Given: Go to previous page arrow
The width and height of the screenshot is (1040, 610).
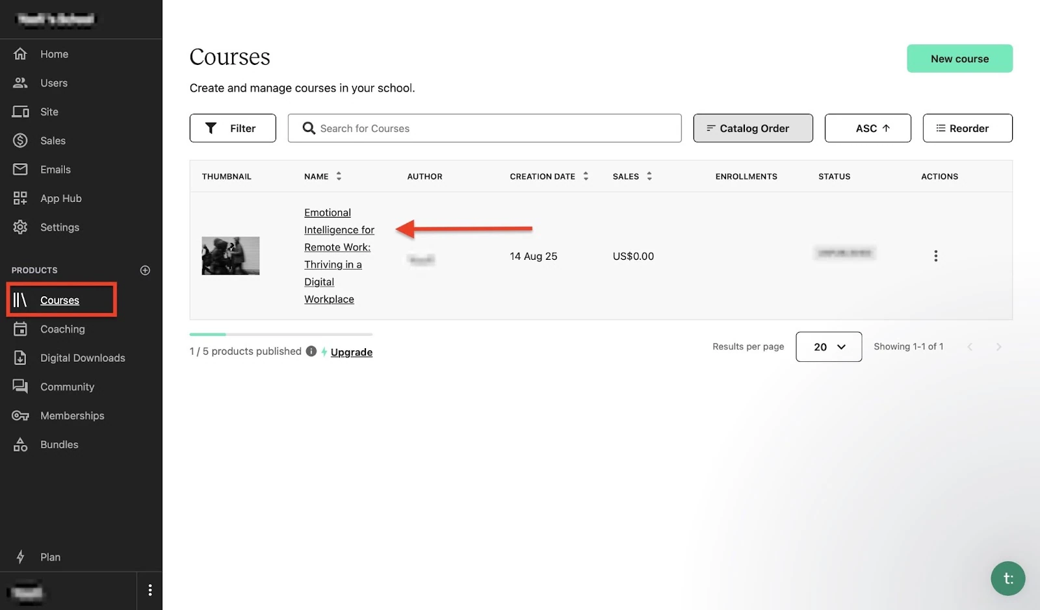Looking at the screenshot, I should tap(970, 347).
